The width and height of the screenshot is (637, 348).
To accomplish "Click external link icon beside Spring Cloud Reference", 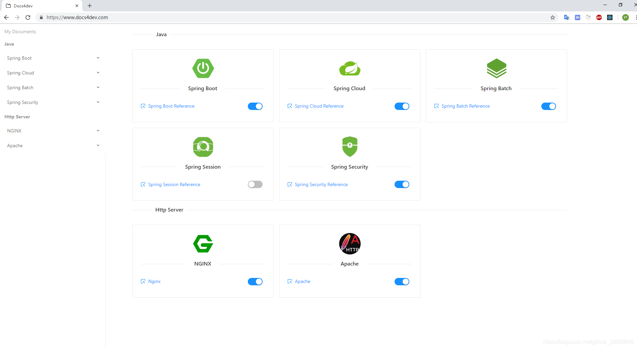I will tap(290, 106).
